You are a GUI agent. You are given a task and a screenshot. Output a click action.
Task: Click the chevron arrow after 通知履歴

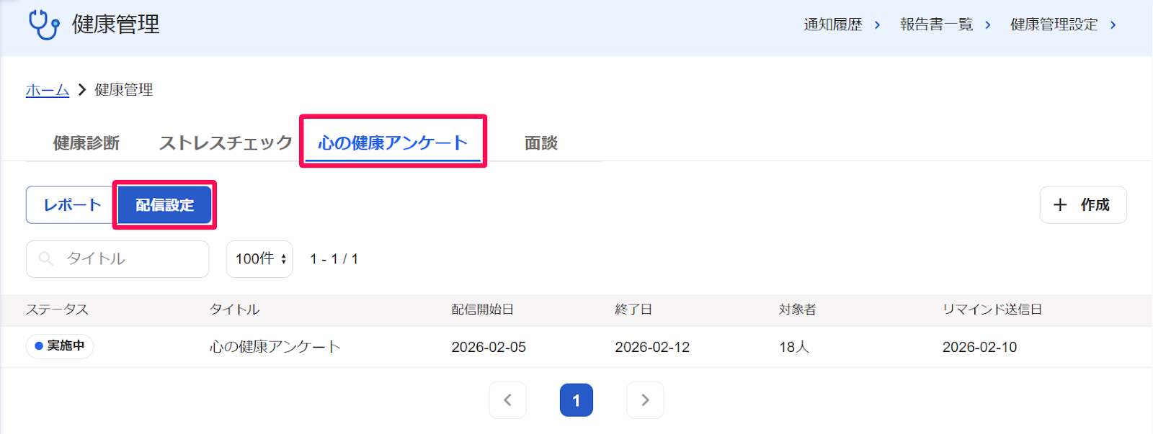point(877,25)
